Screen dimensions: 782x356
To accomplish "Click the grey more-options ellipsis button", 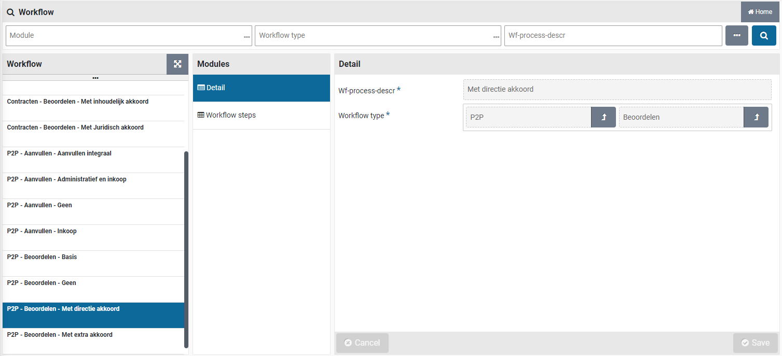I will [x=736, y=36].
